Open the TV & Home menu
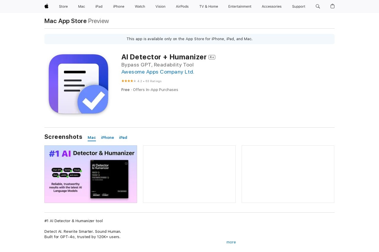Screen dimensions: 379x252 208,6
